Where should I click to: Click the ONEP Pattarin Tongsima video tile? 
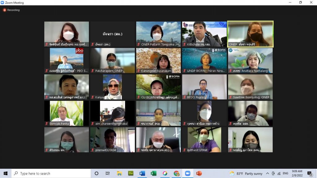click(158, 34)
